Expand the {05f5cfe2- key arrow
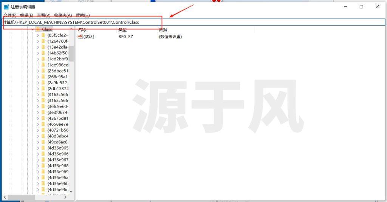 [x=38, y=35]
